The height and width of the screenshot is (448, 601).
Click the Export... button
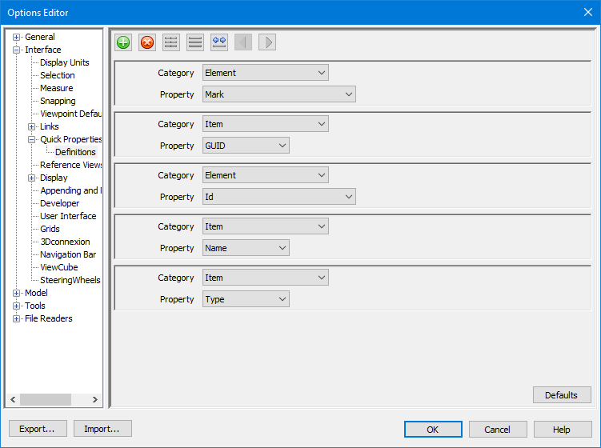pyautogui.click(x=37, y=430)
